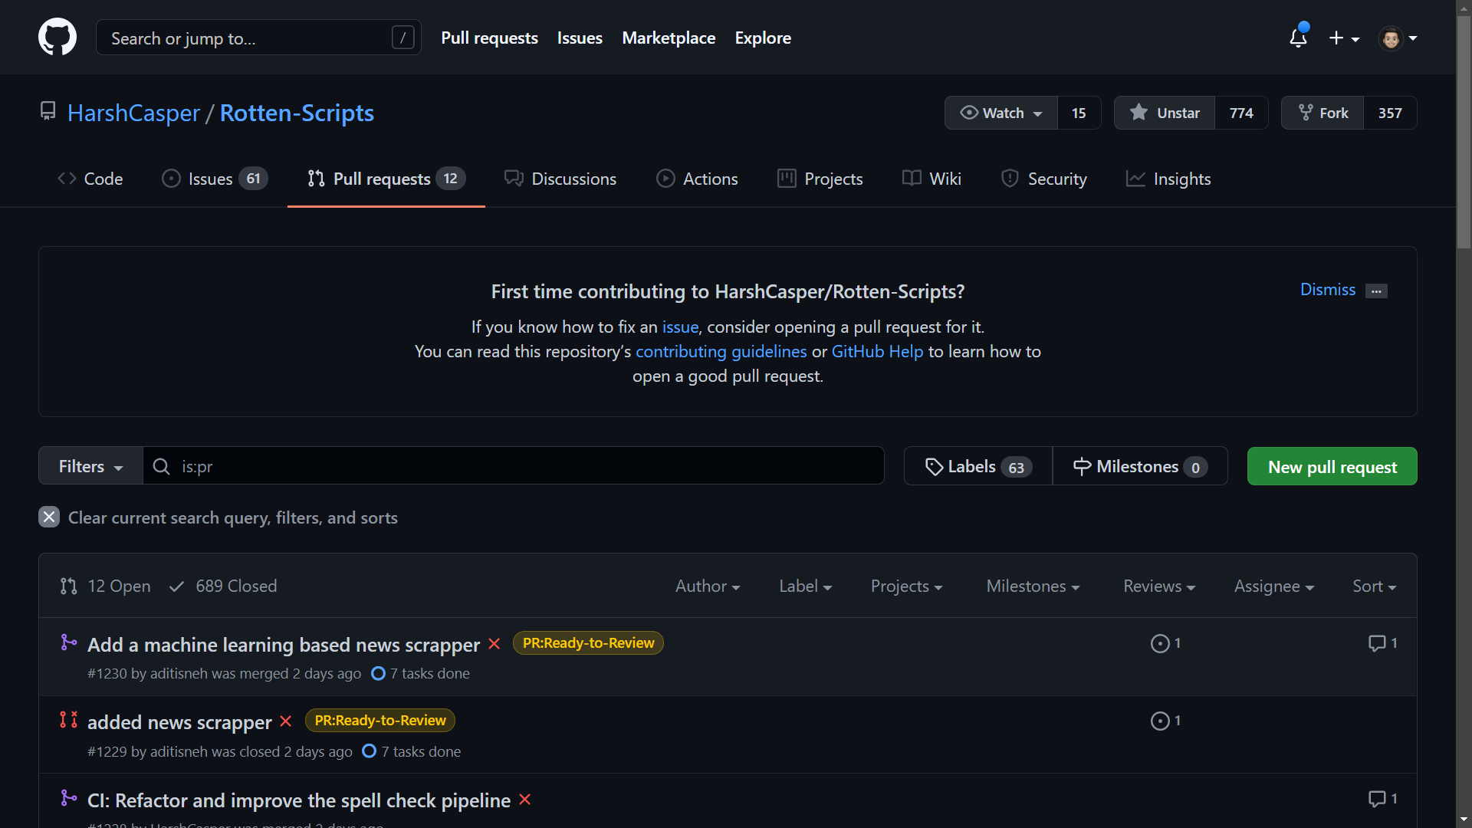The height and width of the screenshot is (828, 1472).
Task: Click the 7 tasks done circle on #1230
Action: tap(378, 674)
